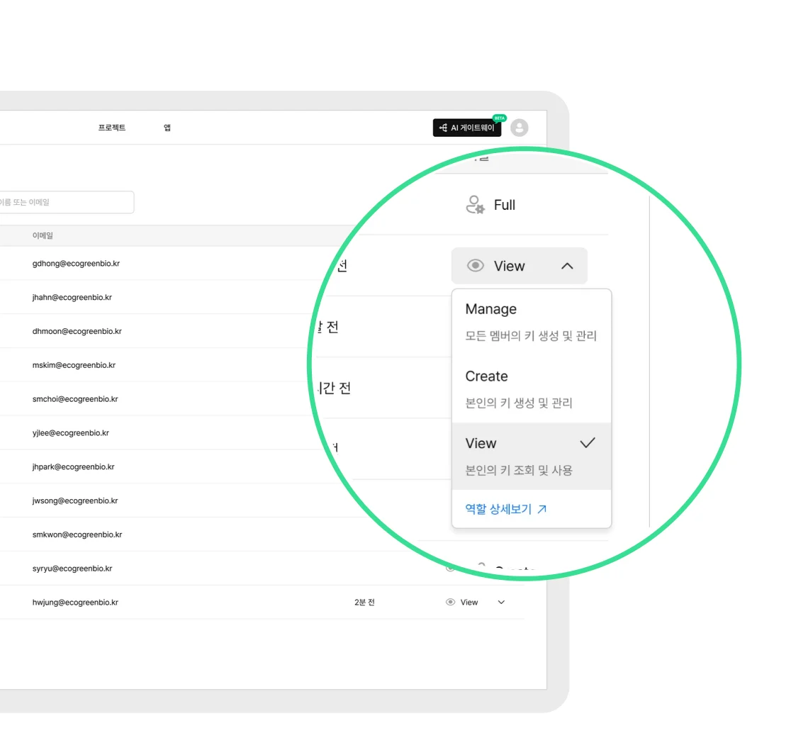Click yjlee@ecogreenbio.kr email
808x750 pixels.
(71, 433)
